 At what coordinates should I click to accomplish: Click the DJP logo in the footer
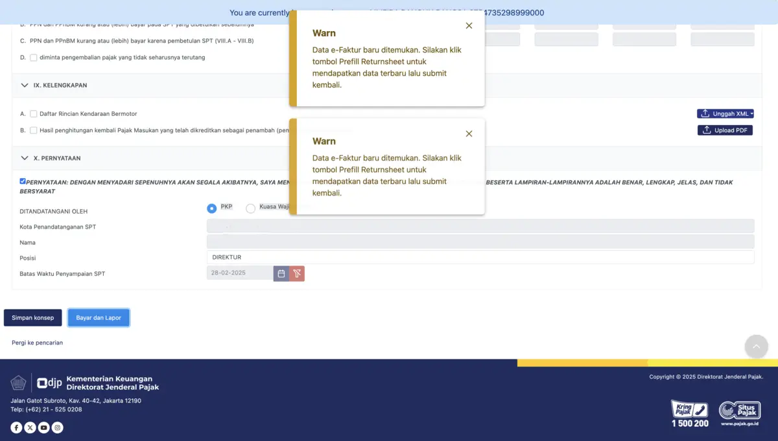(49, 382)
